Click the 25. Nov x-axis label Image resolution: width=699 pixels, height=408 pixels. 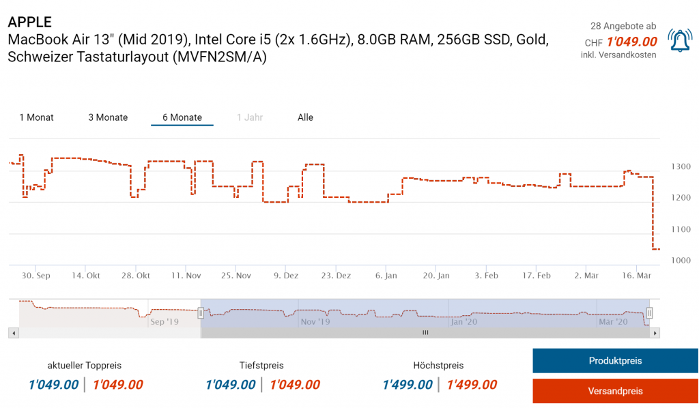pos(236,276)
